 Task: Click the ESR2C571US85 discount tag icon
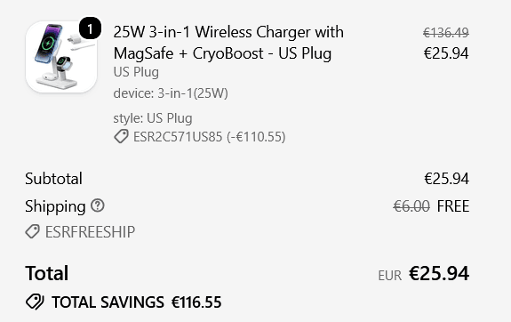pos(121,136)
